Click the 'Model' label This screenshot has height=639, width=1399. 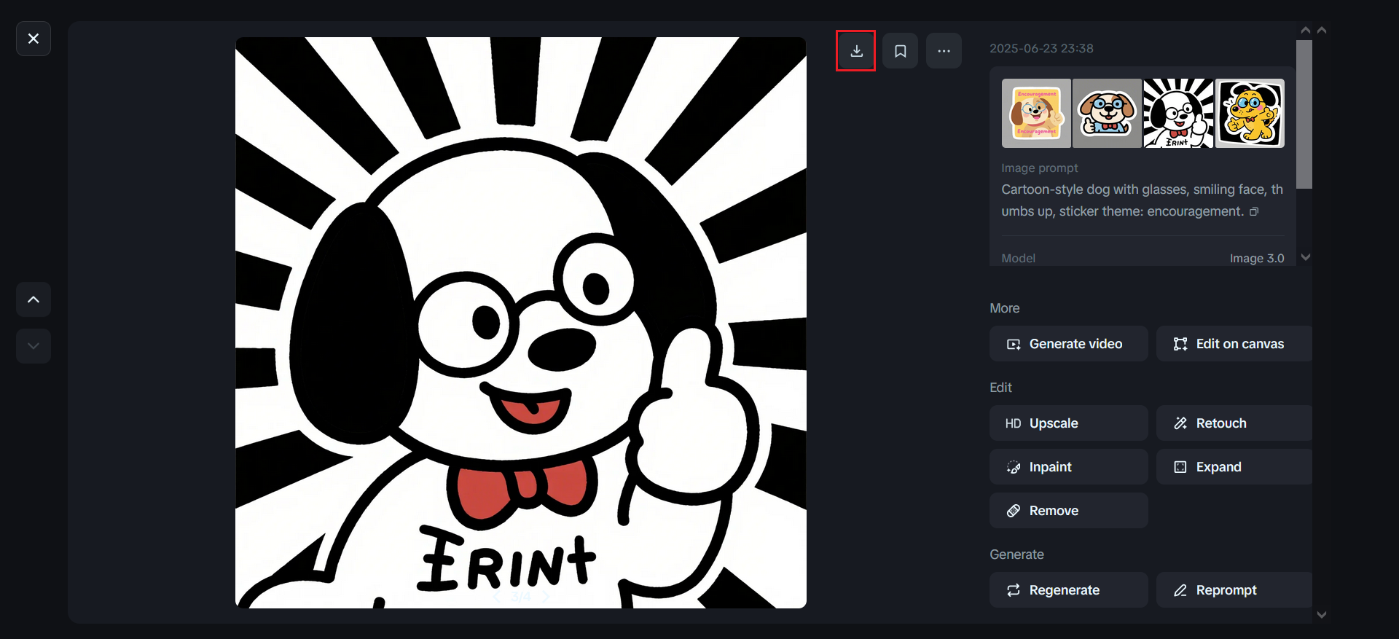[x=1018, y=259]
